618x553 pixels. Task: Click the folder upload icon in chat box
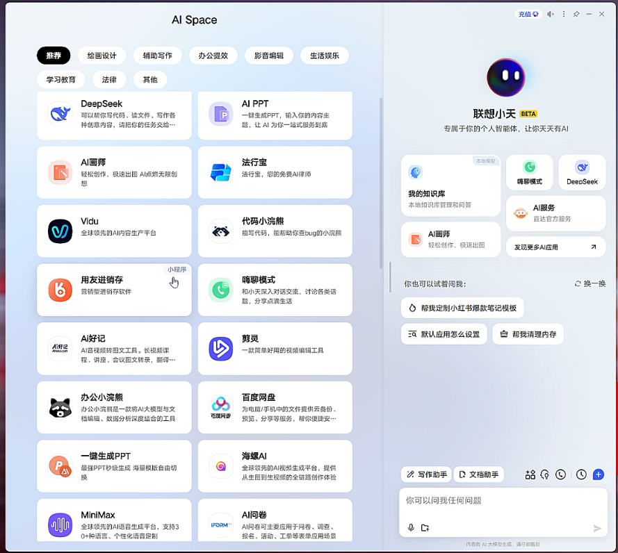[425, 528]
